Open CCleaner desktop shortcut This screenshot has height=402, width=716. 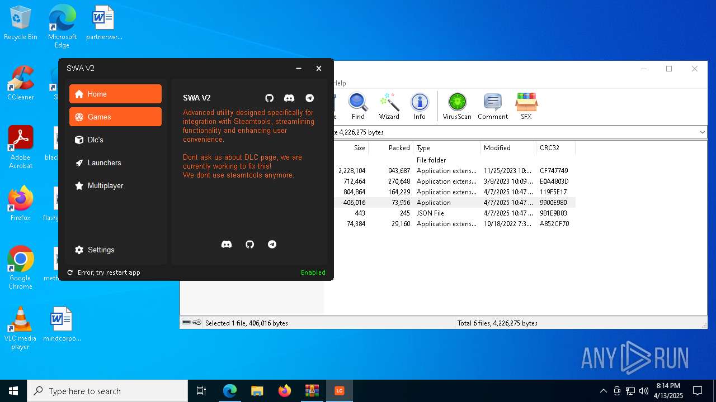21,84
